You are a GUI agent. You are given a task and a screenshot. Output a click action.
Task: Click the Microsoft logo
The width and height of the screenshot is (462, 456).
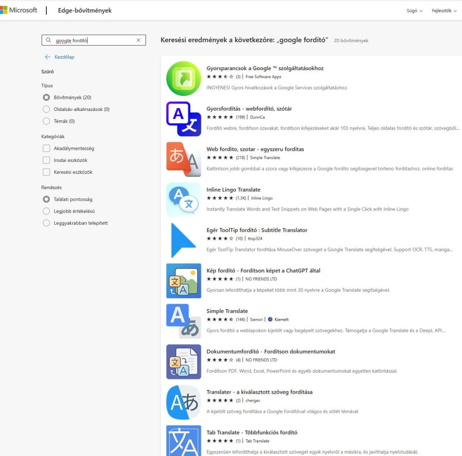pyautogui.click(x=18, y=10)
